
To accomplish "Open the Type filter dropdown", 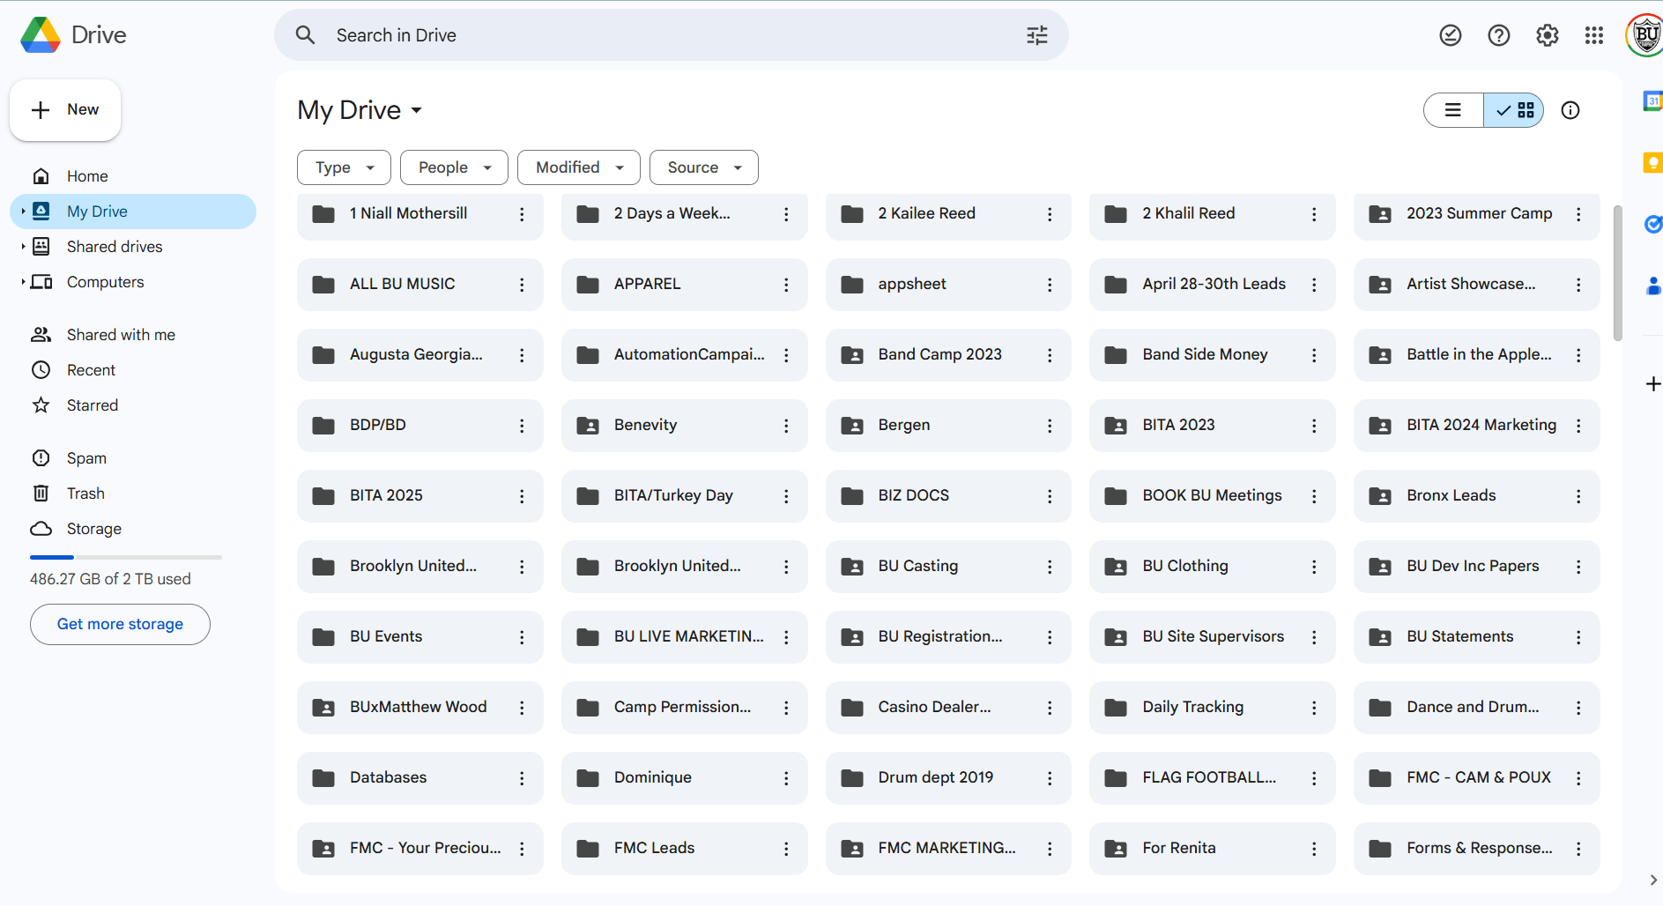I will coord(344,167).
